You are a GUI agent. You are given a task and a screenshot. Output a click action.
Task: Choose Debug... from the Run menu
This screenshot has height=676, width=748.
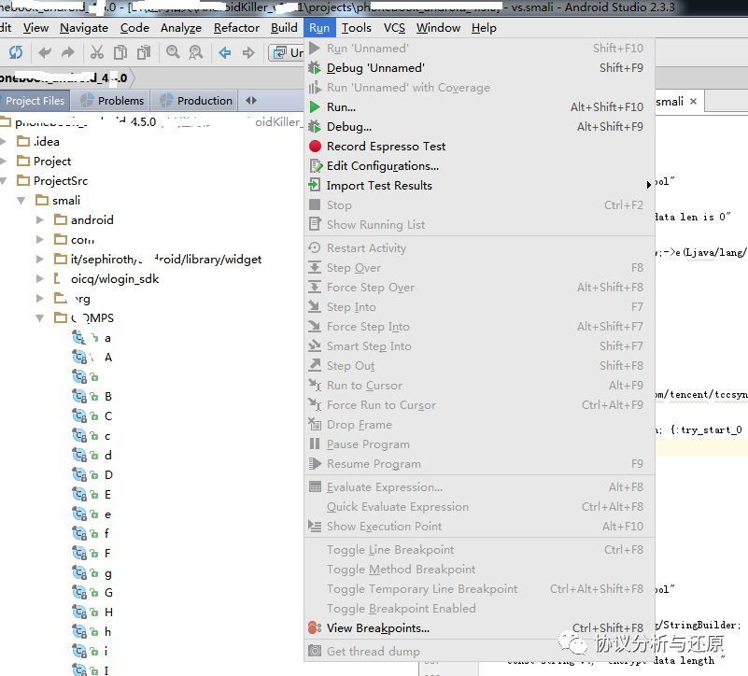coord(479,126)
